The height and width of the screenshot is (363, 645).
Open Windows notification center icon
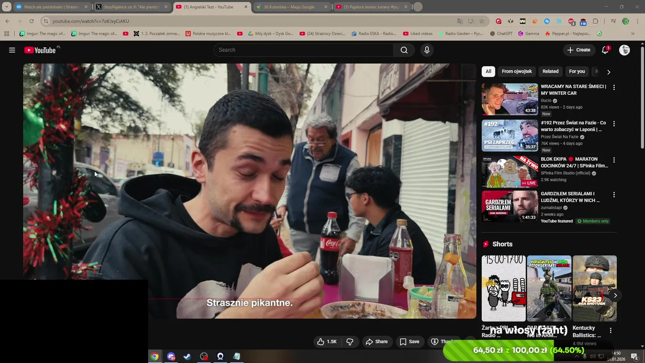coord(635,356)
